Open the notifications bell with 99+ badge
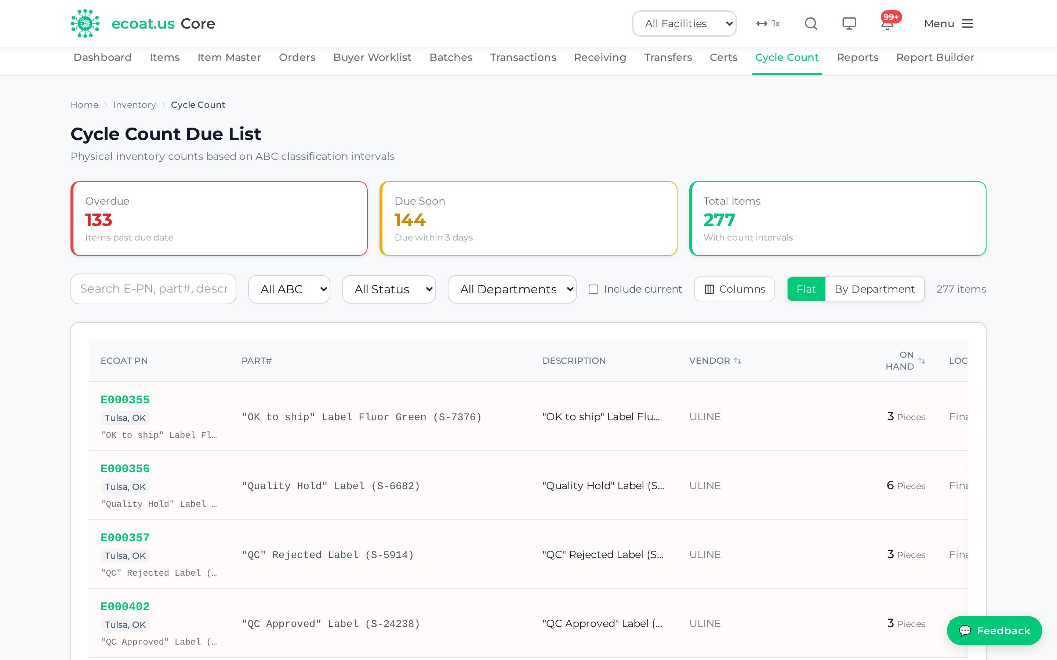Image resolution: width=1057 pixels, height=660 pixels. tap(887, 23)
